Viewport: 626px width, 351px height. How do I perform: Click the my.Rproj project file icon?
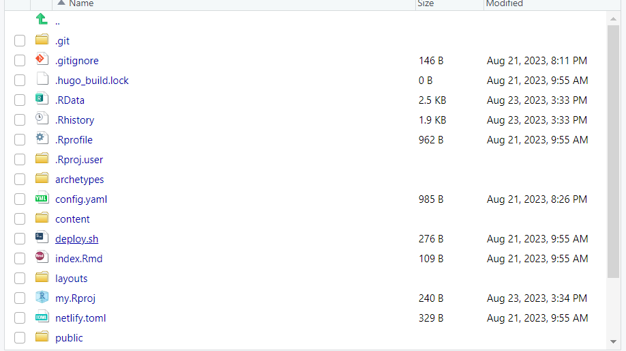point(42,298)
